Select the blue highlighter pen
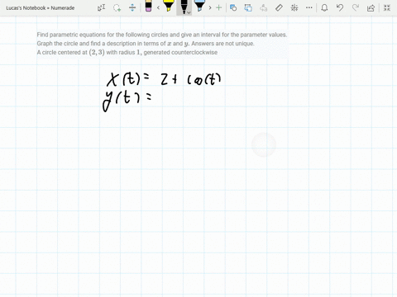397x297 pixels. pos(199,6)
